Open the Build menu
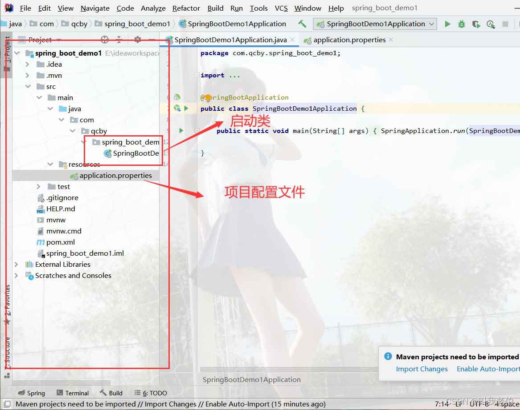The height and width of the screenshot is (410, 520). (x=215, y=8)
